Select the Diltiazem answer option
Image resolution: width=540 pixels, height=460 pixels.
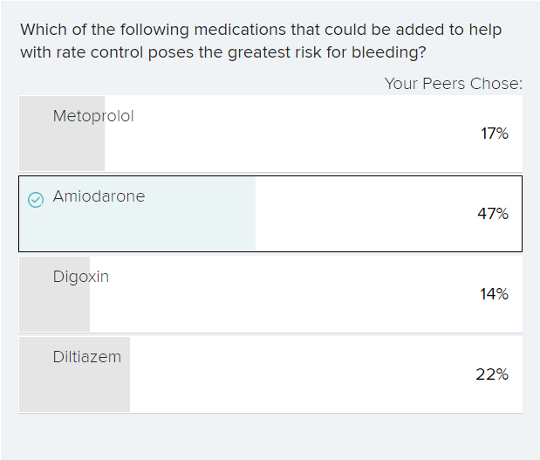tap(270, 374)
